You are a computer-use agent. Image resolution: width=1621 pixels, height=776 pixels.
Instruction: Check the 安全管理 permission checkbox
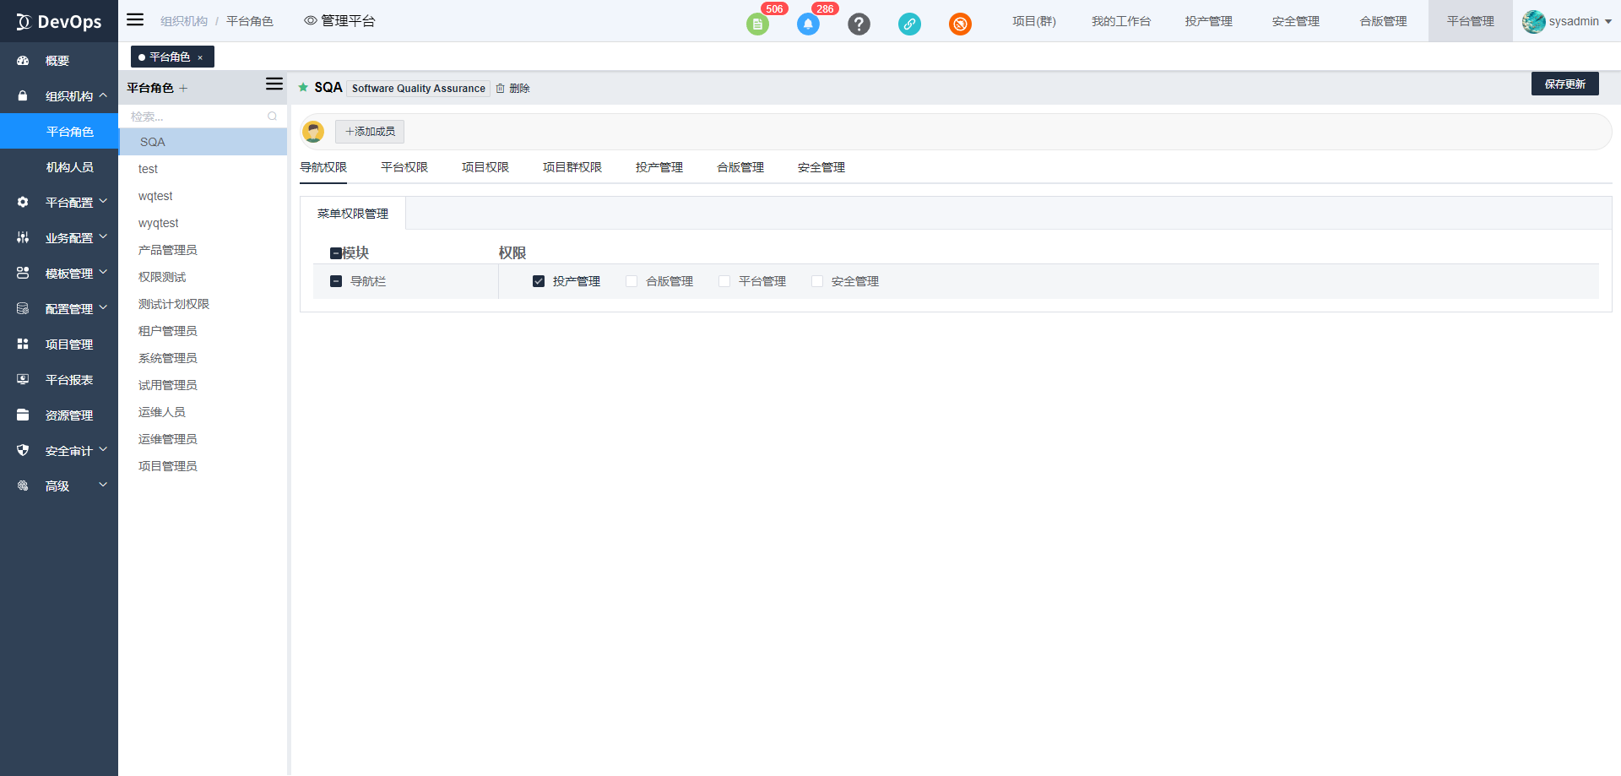click(817, 281)
